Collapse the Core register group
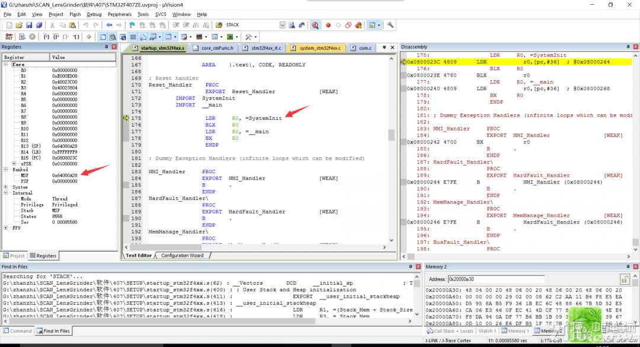This screenshot has height=347, width=640. 6,65
